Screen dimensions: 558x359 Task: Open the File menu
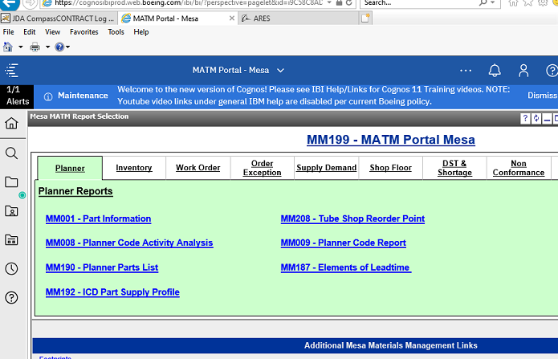tap(9, 32)
